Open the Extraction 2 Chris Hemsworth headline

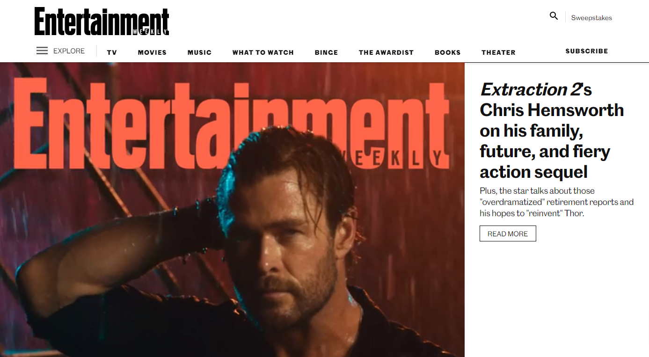552,131
